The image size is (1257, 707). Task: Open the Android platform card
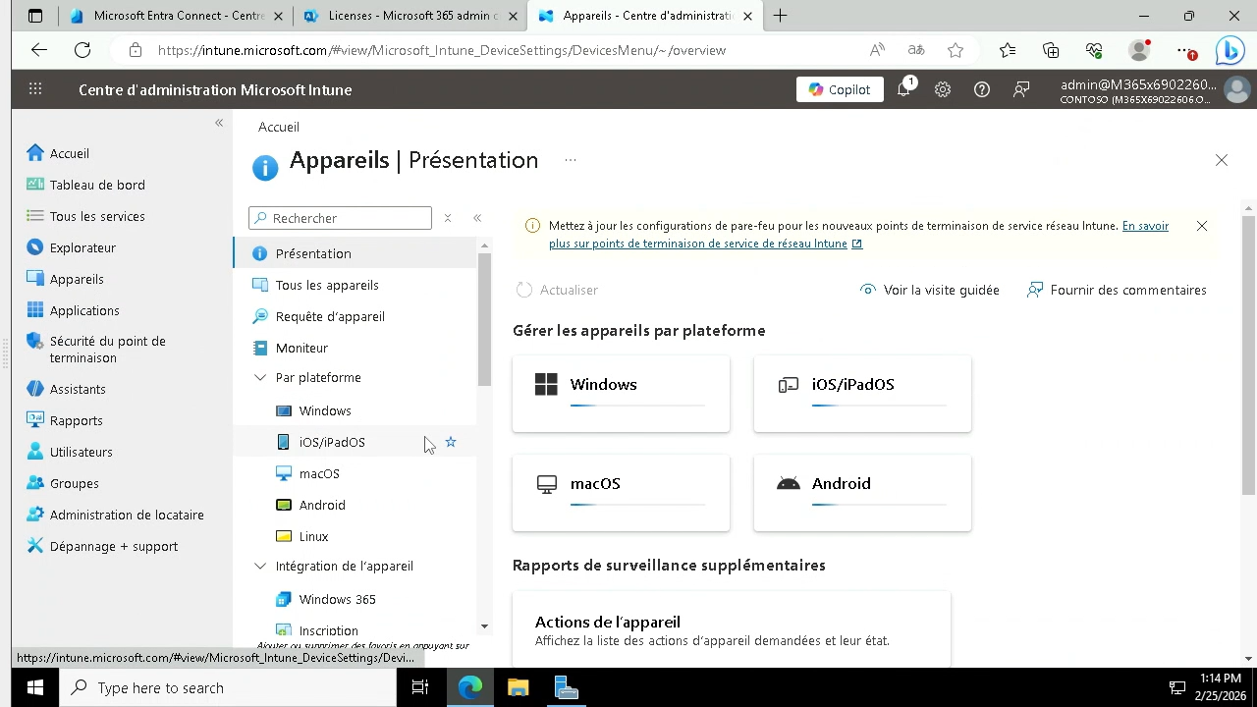click(x=862, y=493)
